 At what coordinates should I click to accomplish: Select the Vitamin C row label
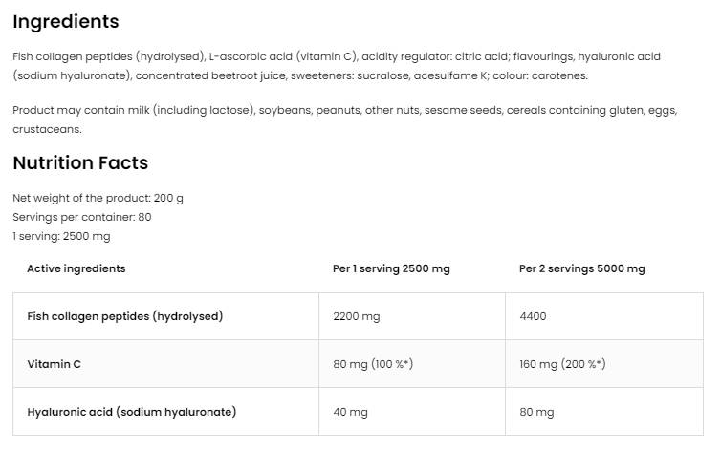click(x=54, y=364)
